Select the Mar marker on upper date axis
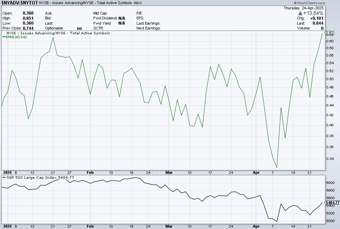 click(169, 172)
